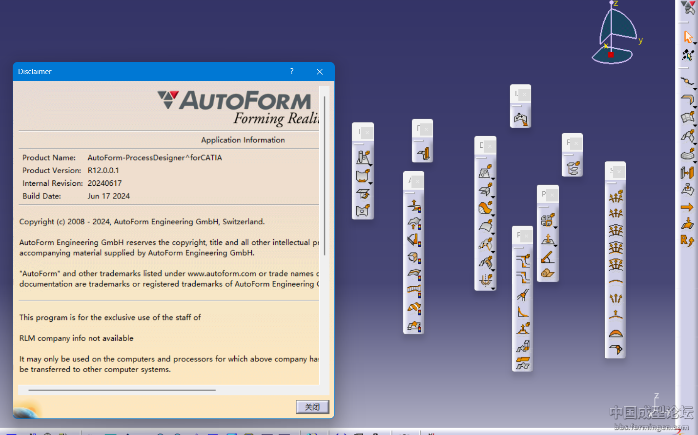Click the fan arrows with star icon in S toolbar
The height and width of the screenshot is (435, 698).
click(x=616, y=197)
